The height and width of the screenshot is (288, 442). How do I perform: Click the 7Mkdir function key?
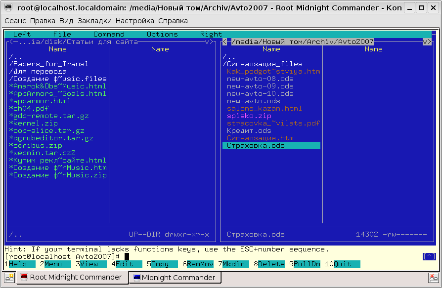tap(233, 264)
